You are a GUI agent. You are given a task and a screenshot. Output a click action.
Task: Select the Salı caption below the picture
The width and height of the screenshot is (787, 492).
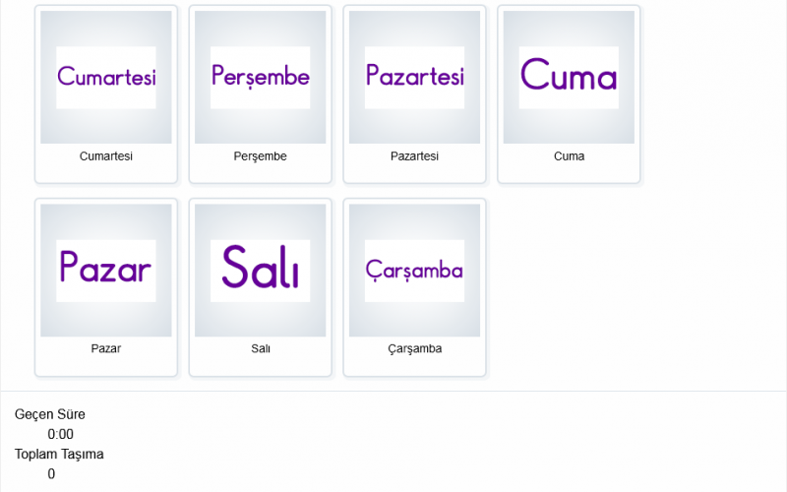click(261, 348)
